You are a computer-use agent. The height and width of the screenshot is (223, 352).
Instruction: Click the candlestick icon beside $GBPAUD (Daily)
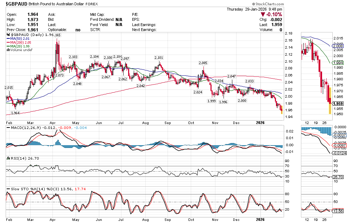8,35
